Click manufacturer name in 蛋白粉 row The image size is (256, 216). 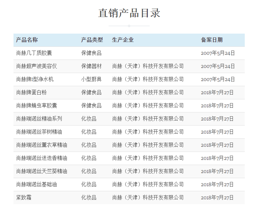[x=148, y=93]
